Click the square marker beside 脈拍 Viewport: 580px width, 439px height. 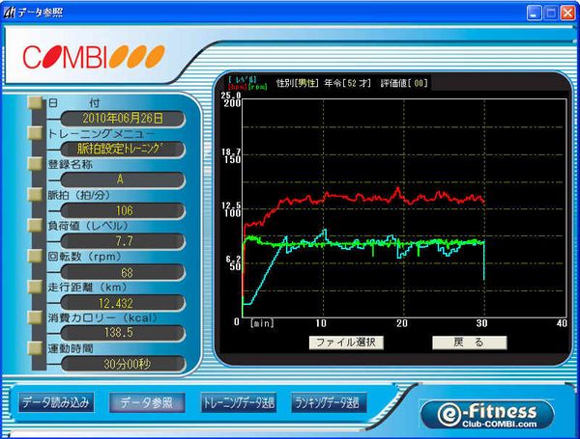click(36, 195)
